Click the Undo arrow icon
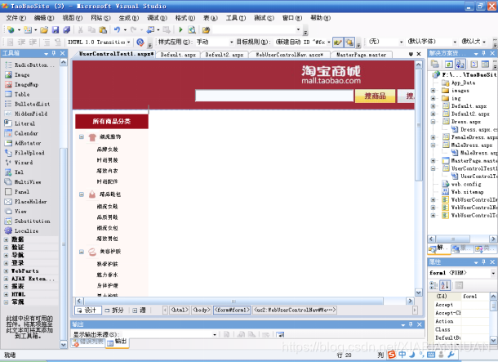This screenshot has height=362, width=498. tap(117, 30)
